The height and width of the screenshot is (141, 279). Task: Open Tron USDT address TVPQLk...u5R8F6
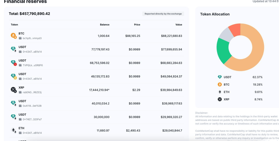click(33, 65)
